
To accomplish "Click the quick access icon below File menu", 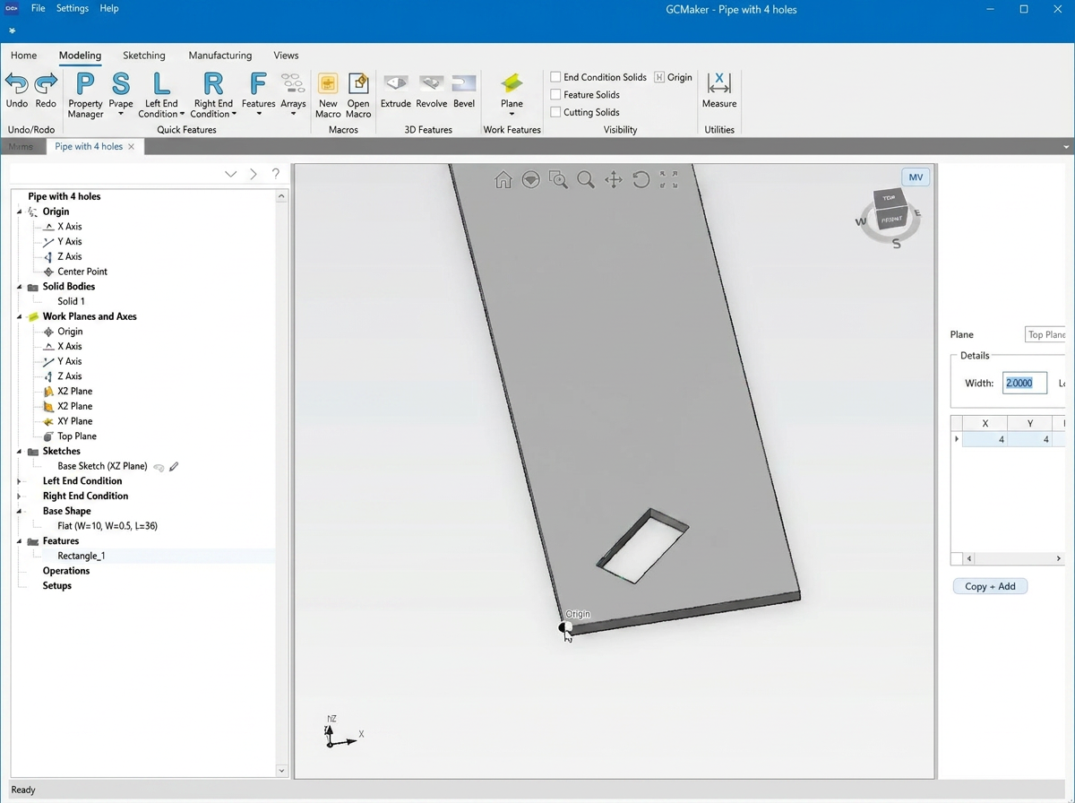I will [13, 30].
